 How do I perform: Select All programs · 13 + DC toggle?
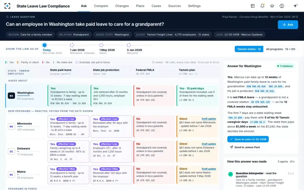(281, 49)
